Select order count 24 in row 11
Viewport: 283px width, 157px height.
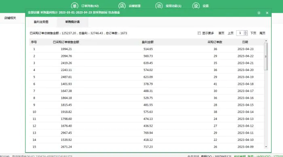(x=215, y=119)
